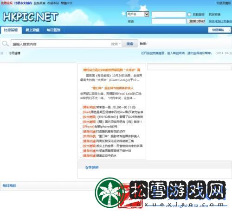Image resolution: width=232 pixels, height=211 pixels.
Task: Expand the 快捷導航 quick navigation dropdown
Action: [219, 30]
